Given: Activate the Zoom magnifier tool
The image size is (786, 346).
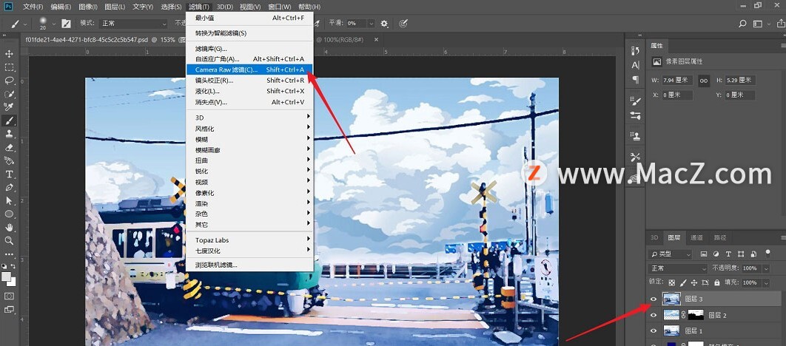Looking at the screenshot, I should tap(10, 240).
